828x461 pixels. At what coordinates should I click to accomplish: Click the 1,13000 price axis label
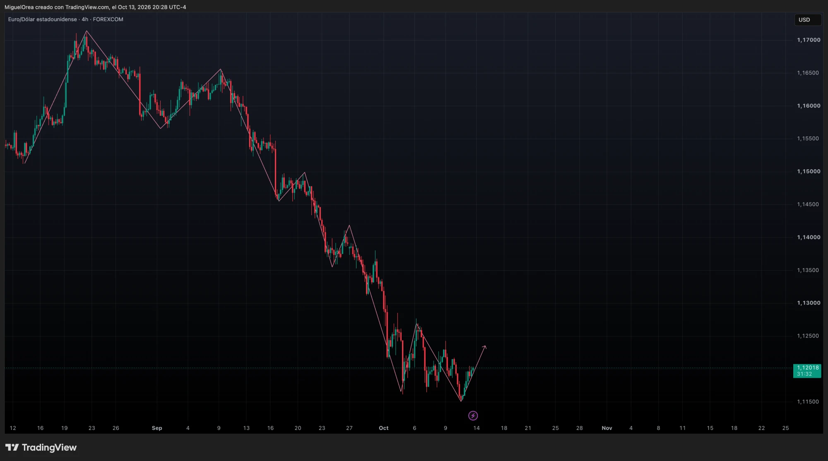pyautogui.click(x=809, y=303)
